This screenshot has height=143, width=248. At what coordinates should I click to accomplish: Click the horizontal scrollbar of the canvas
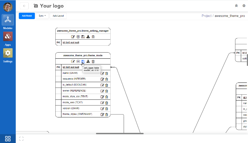[x=120, y=134]
